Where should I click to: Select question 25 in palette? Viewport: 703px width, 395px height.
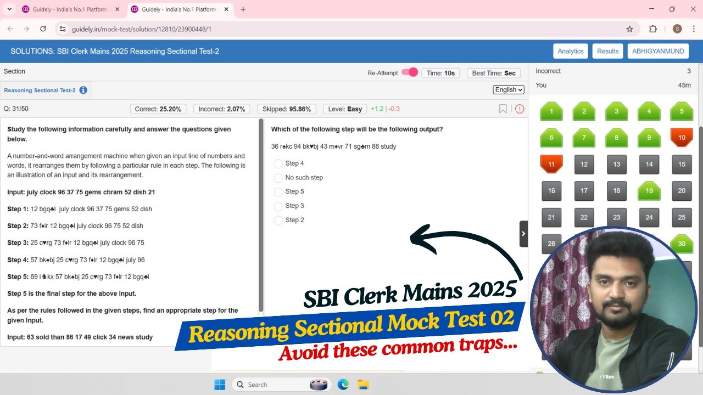click(x=682, y=217)
